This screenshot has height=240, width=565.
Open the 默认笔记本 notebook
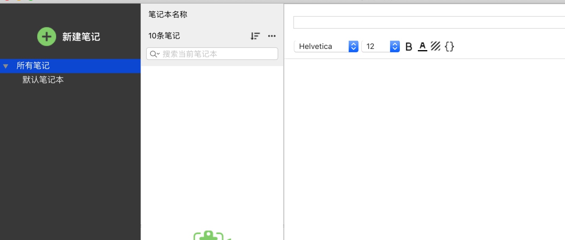click(43, 80)
